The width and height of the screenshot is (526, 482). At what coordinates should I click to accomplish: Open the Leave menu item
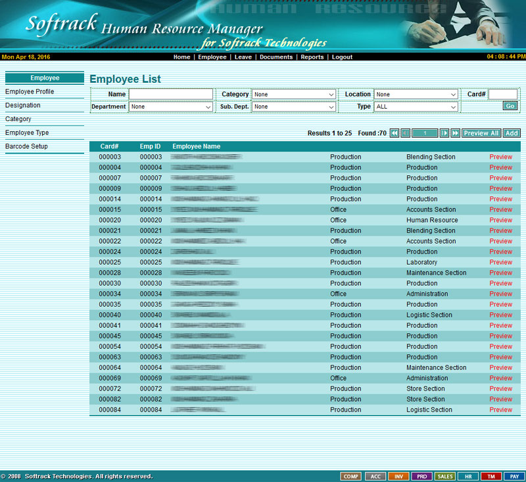tap(243, 57)
